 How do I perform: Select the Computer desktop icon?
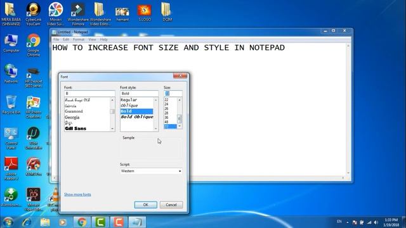(11, 43)
